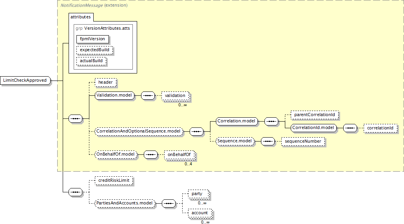Open CorrelationAndOptionalSequence.model group
This screenshot has width=404, height=224.
(x=139, y=131)
